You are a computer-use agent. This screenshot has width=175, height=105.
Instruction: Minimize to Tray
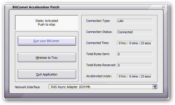pyautogui.click(x=47, y=57)
